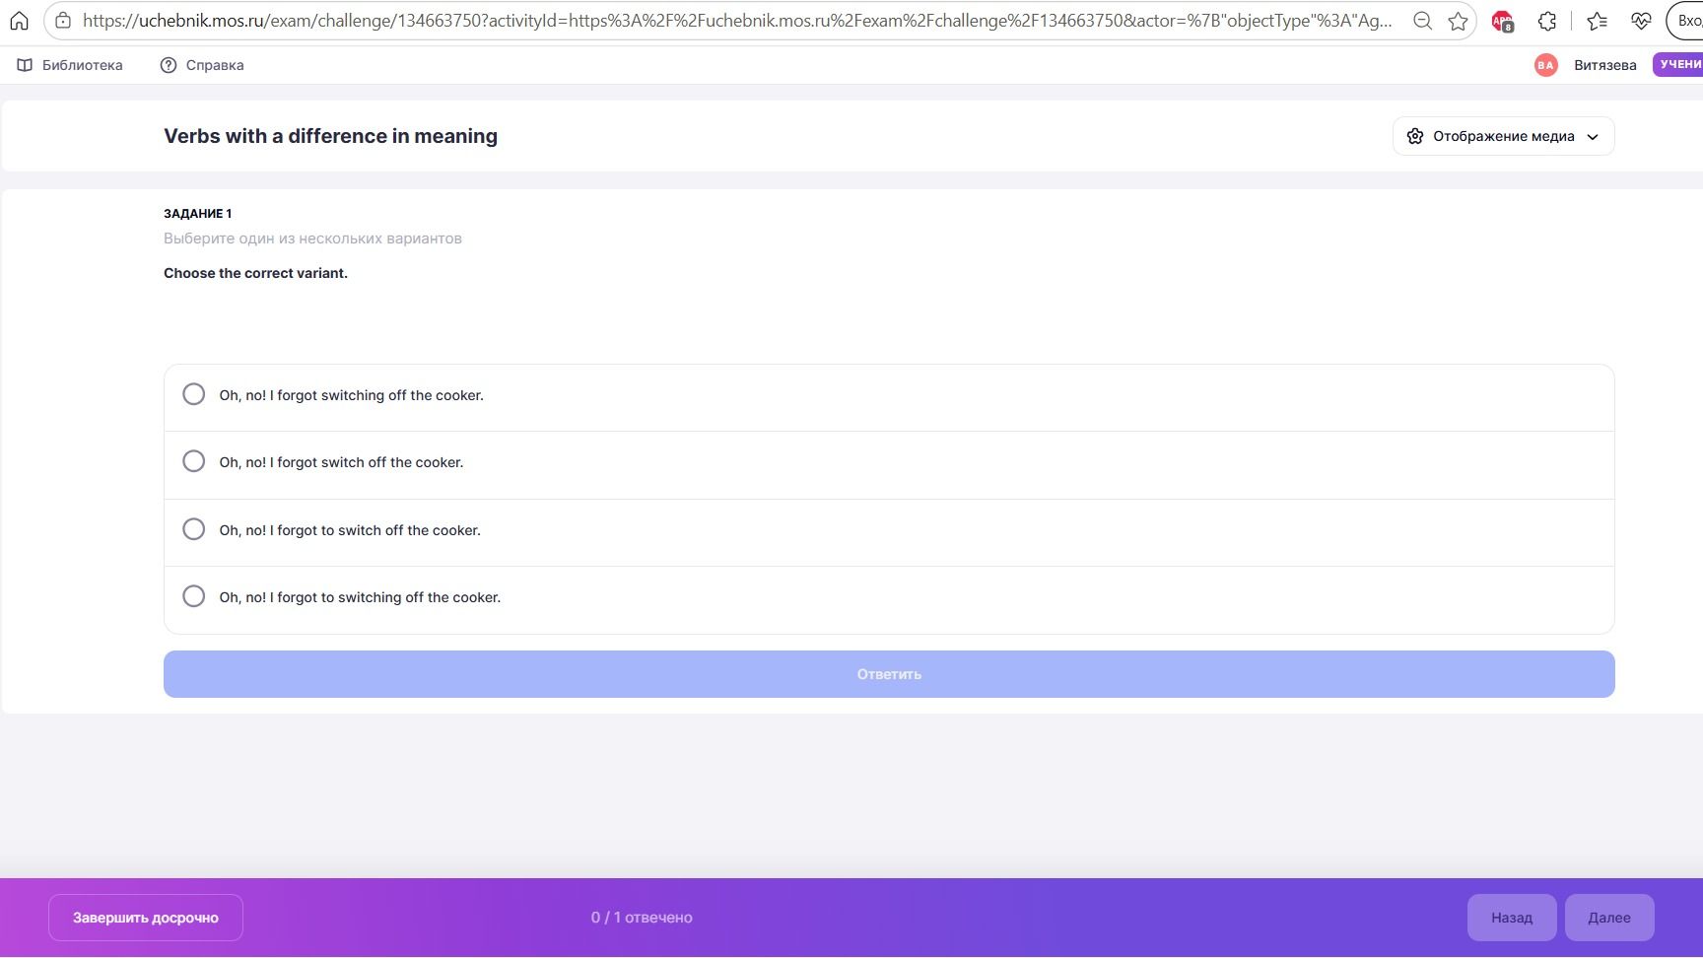Viewport: 1703px width, 958px height.
Task: Click the browser home icon
Action: (x=19, y=21)
